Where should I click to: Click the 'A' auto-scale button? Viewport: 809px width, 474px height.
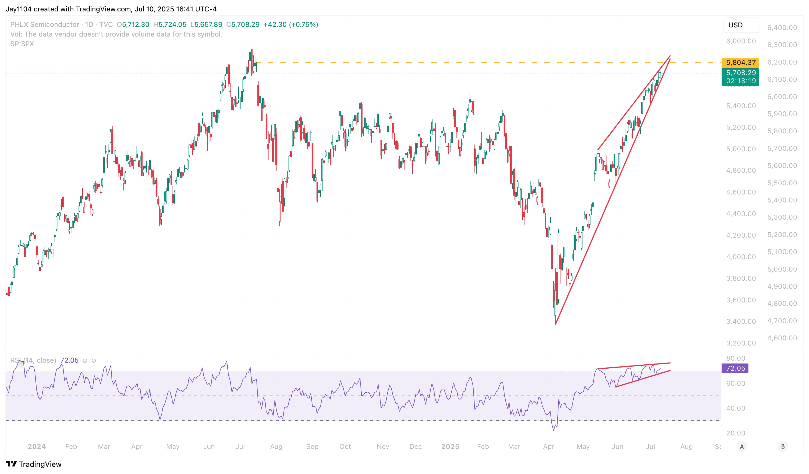pos(742,446)
